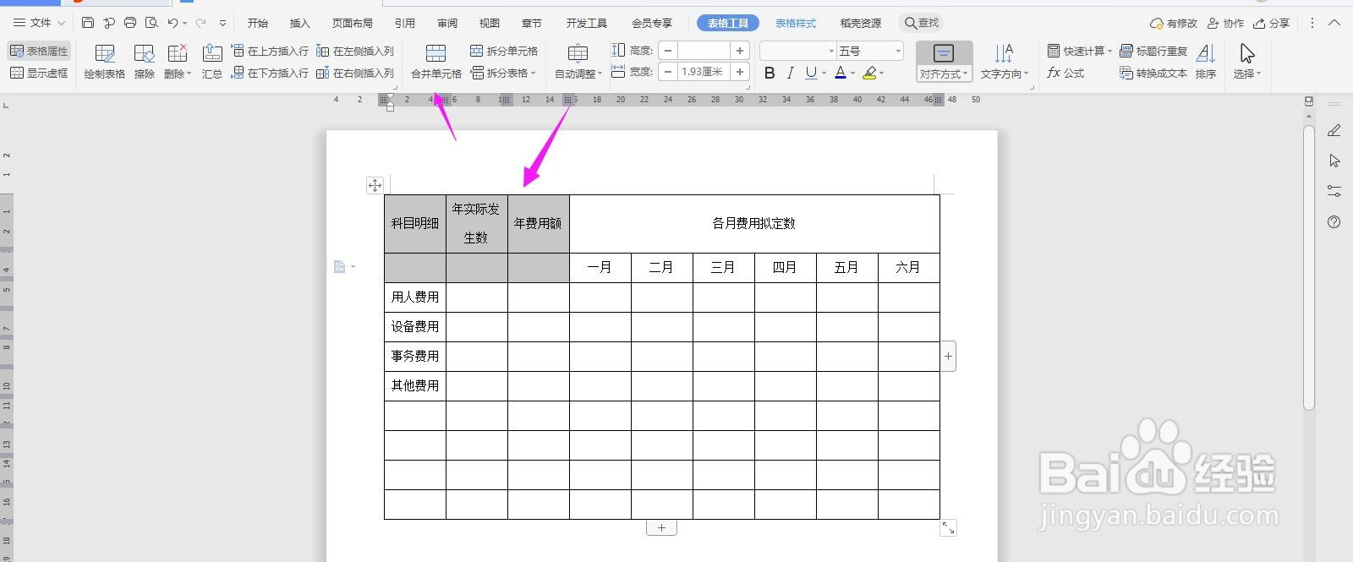Click 拆分单元格 split cells
This screenshot has width=1353, height=562.
click(x=504, y=51)
